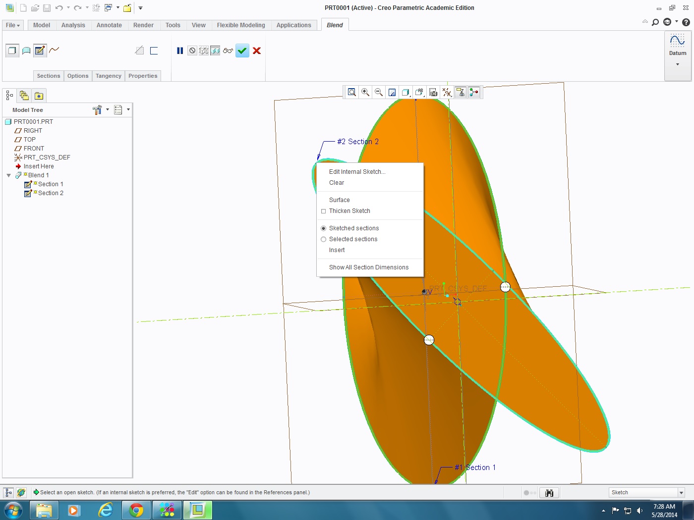The height and width of the screenshot is (520, 694).
Task: Open the Find binoculars button in status bar
Action: tap(549, 493)
